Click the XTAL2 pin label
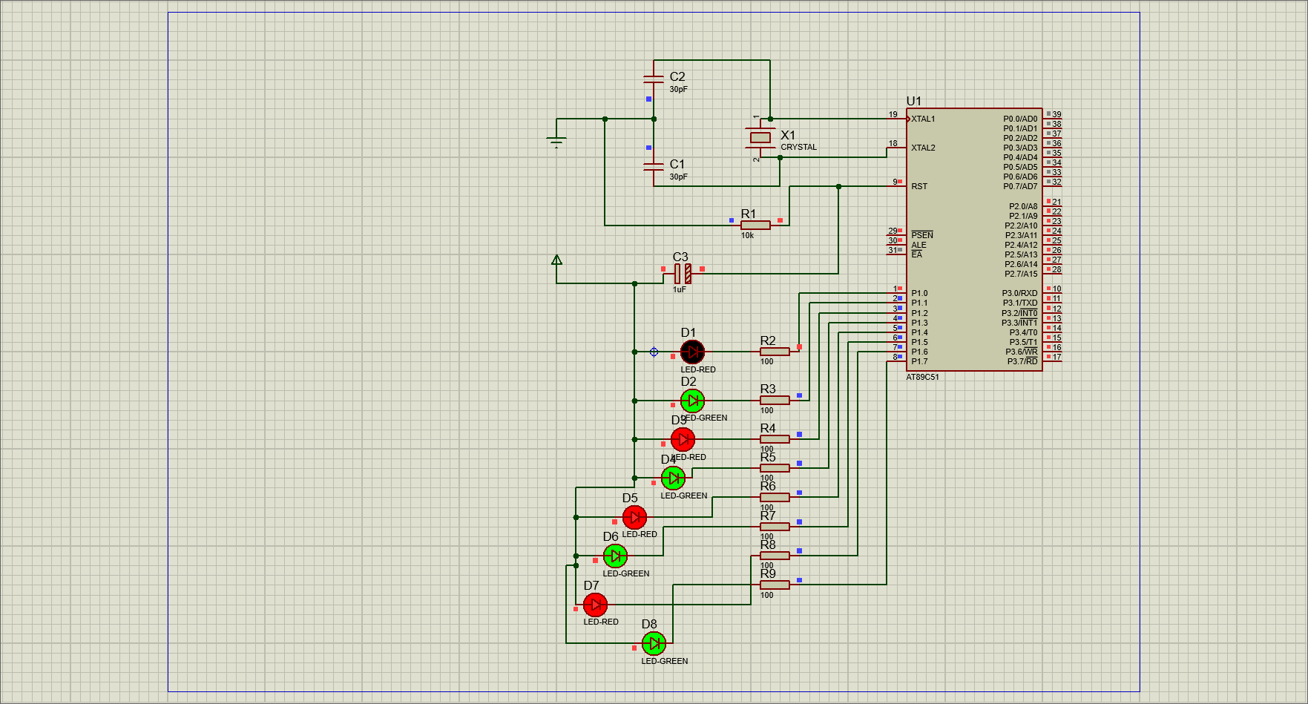Screen dimensions: 1308x704 tap(923, 148)
